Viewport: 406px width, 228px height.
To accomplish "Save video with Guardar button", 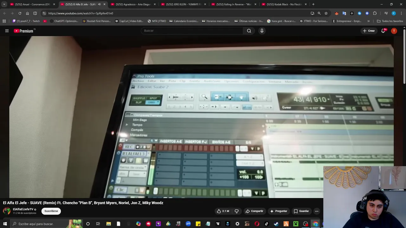I will click(301, 211).
